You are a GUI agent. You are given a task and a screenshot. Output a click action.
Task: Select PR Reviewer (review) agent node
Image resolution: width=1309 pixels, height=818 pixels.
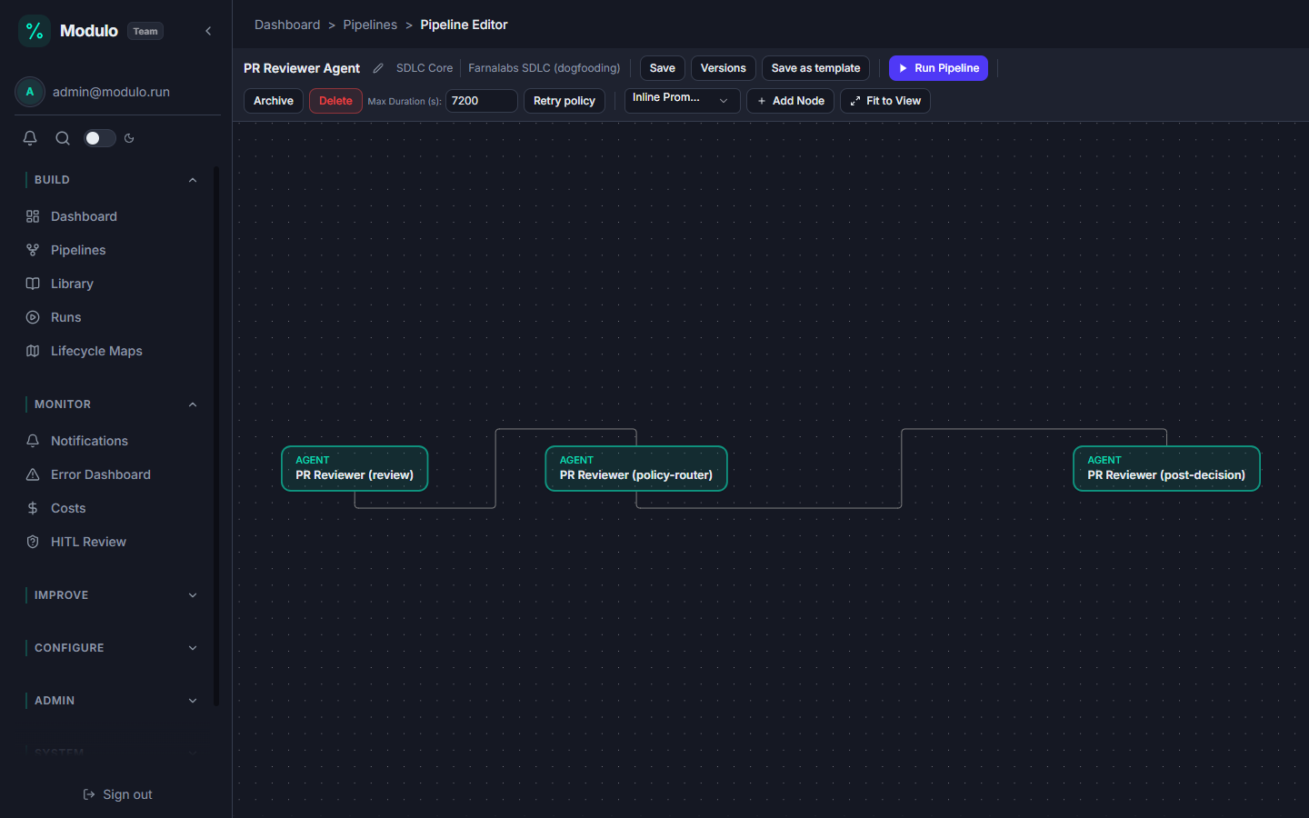tap(355, 468)
